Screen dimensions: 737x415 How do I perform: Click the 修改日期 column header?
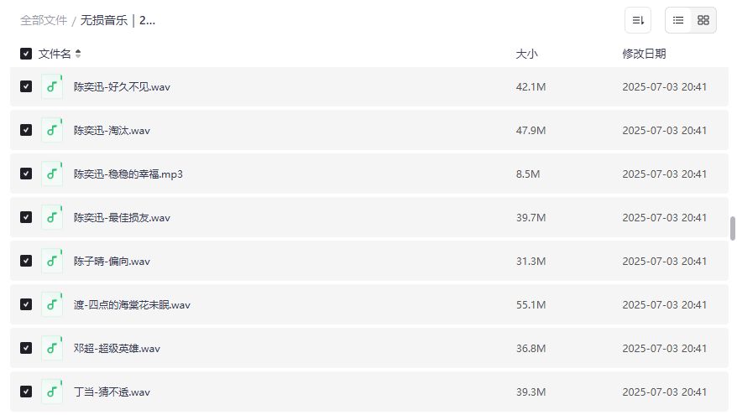pos(644,54)
